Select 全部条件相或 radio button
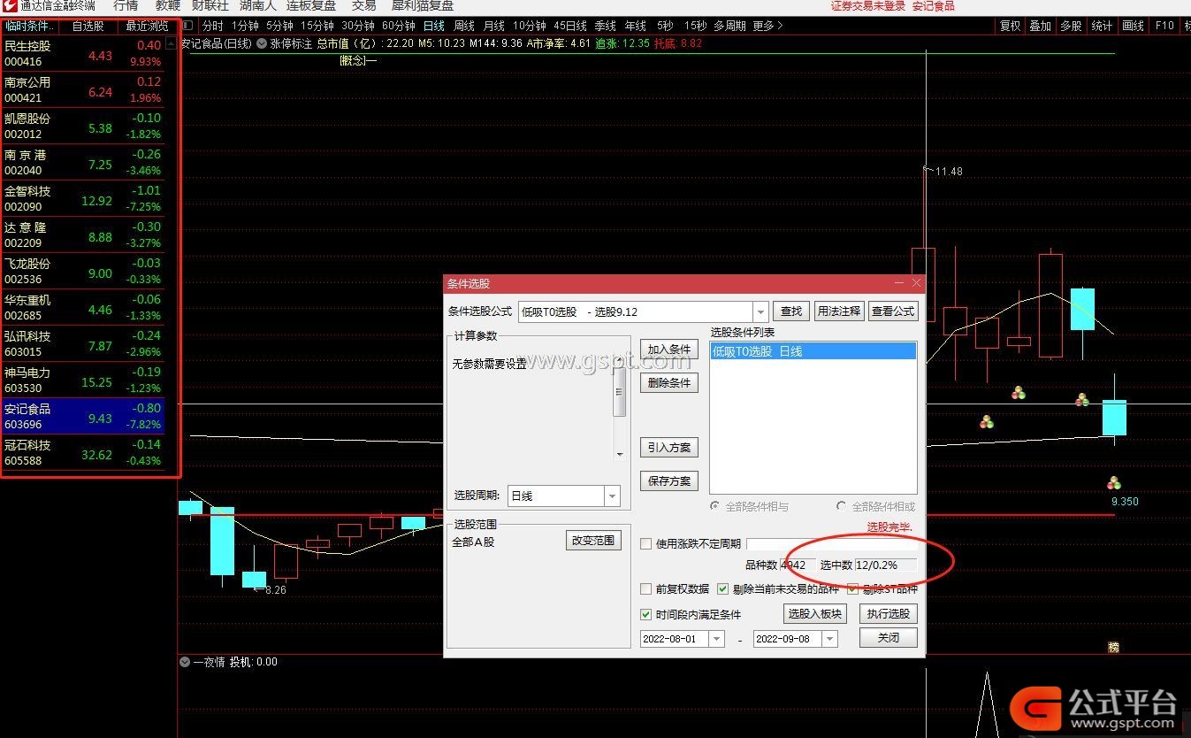Screen dimensions: 1191x738 pyautogui.click(x=842, y=506)
